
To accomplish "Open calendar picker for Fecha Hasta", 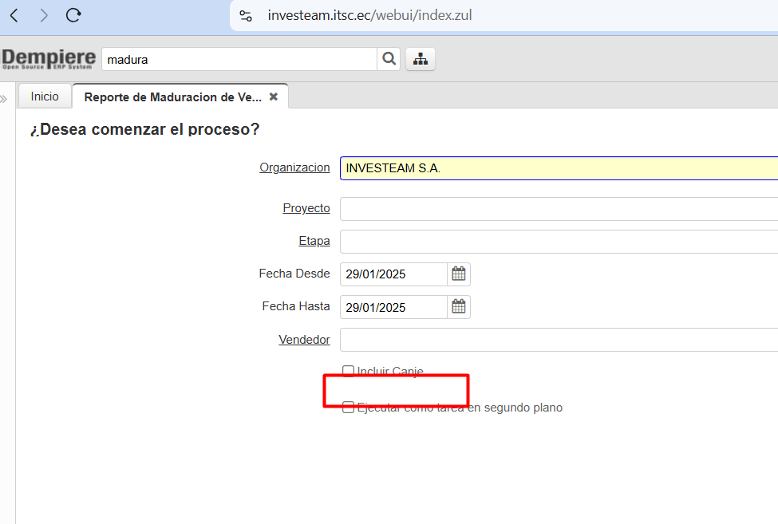I will pos(459,307).
